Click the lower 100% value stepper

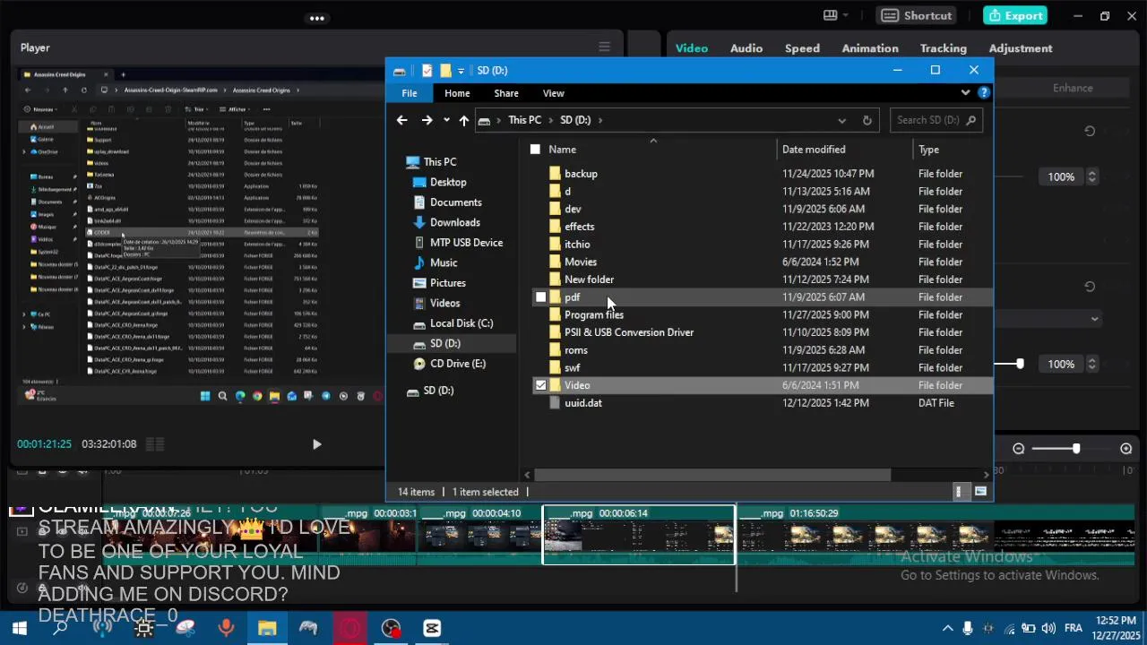[x=1091, y=364]
